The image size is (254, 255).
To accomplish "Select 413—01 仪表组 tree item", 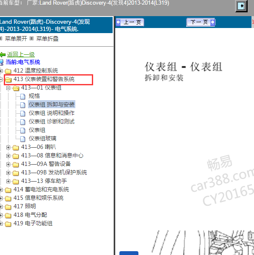I will click(41, 88).
